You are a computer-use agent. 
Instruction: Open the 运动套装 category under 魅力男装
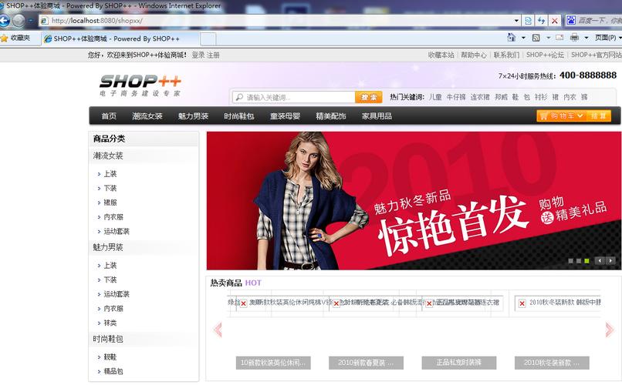117,294
